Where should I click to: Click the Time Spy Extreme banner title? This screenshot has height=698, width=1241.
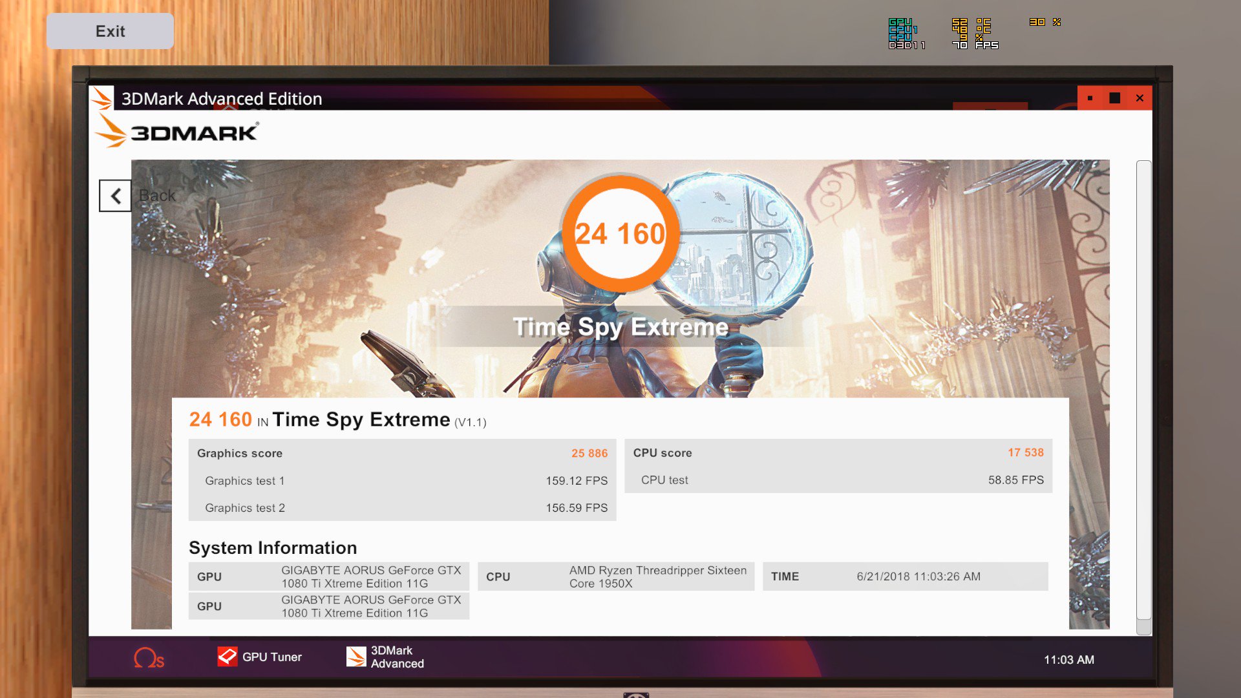click(620, 327)
